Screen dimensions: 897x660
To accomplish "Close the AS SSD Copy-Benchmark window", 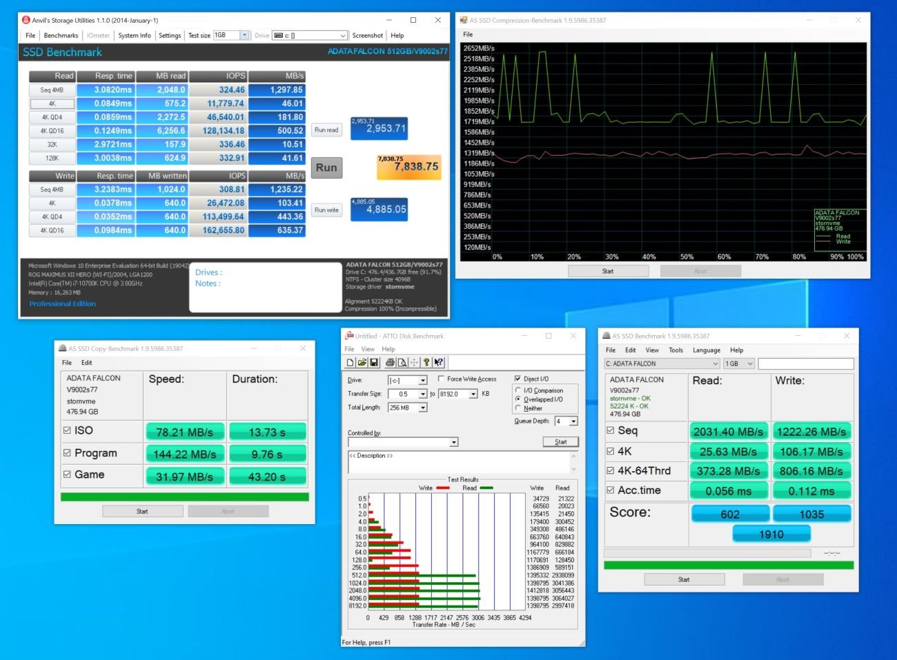I will coord(303,348).
